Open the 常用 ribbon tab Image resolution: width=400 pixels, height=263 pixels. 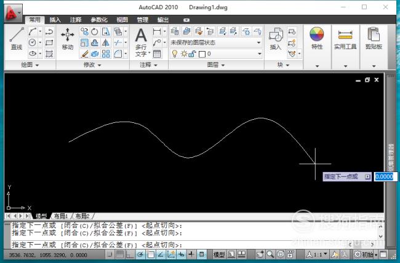click(34, 20)
